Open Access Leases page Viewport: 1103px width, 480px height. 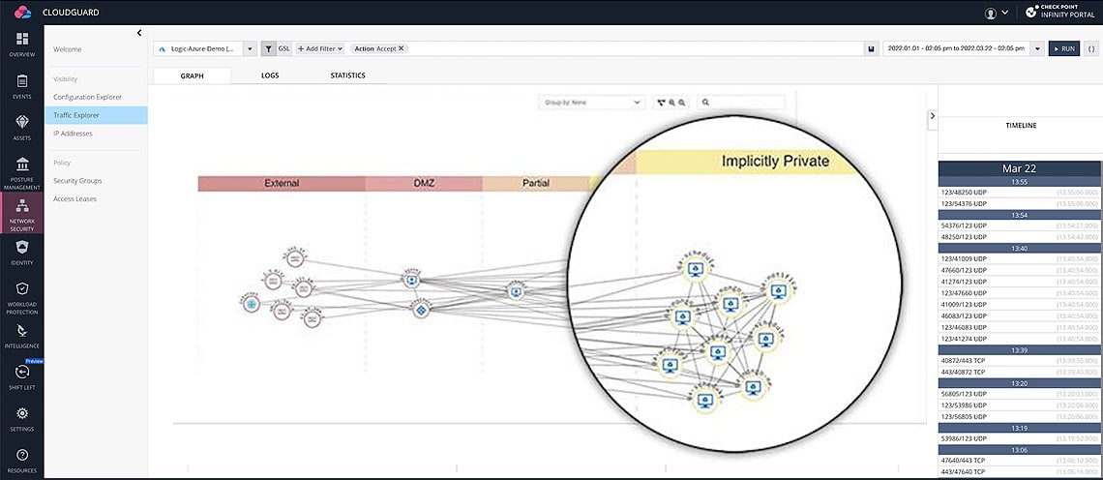[75, 198]
